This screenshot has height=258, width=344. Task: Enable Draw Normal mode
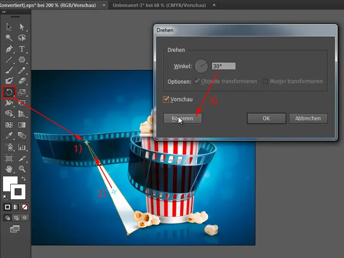pyautogui.click(x=8, y=218)
